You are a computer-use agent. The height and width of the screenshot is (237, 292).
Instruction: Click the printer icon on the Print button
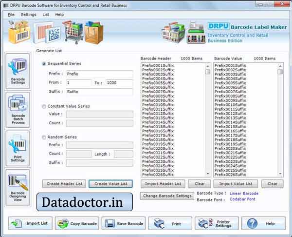point(160,223)
